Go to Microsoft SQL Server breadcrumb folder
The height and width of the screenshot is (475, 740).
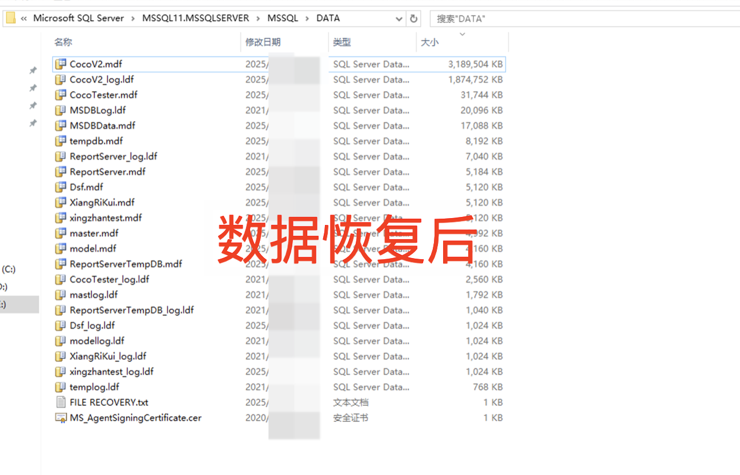tap(78, 18)
